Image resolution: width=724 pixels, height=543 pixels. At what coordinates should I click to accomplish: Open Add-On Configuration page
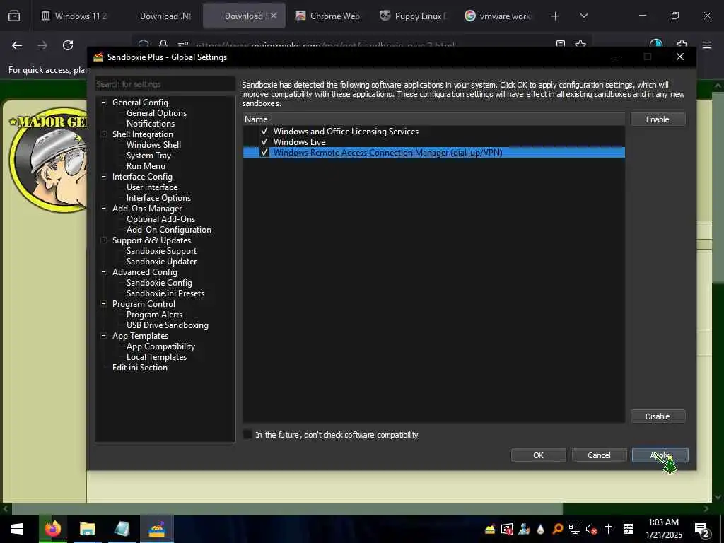(168, 230)
